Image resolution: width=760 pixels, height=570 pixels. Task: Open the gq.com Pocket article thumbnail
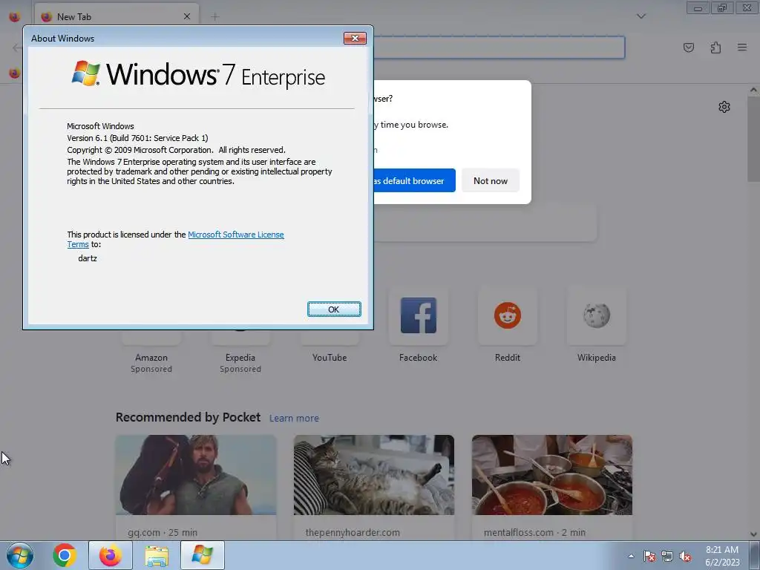tap(196, 475)
